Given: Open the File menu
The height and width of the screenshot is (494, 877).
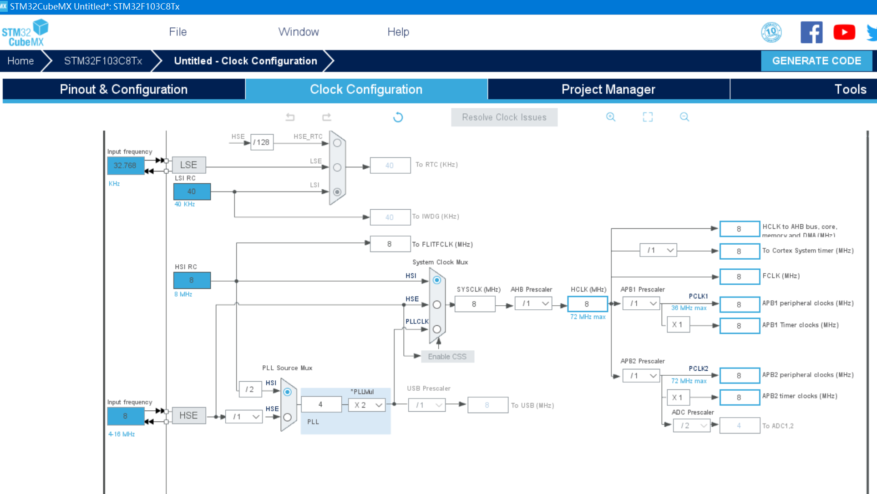Looking at the screenshot, I should (177, 32).
